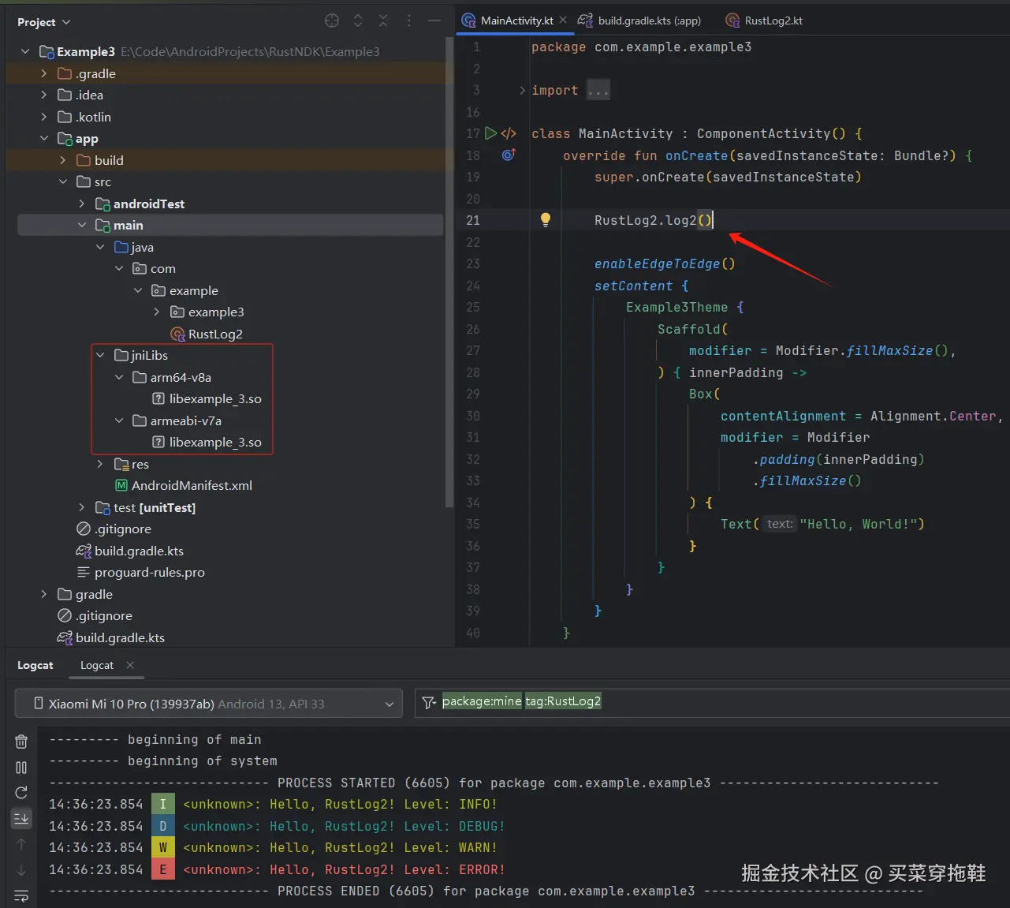The height and width of the screenshot is (908, 1010).
Task: Click the override gutter icon at onCreate
Action: pyautogui.click(x=509, y=155)
